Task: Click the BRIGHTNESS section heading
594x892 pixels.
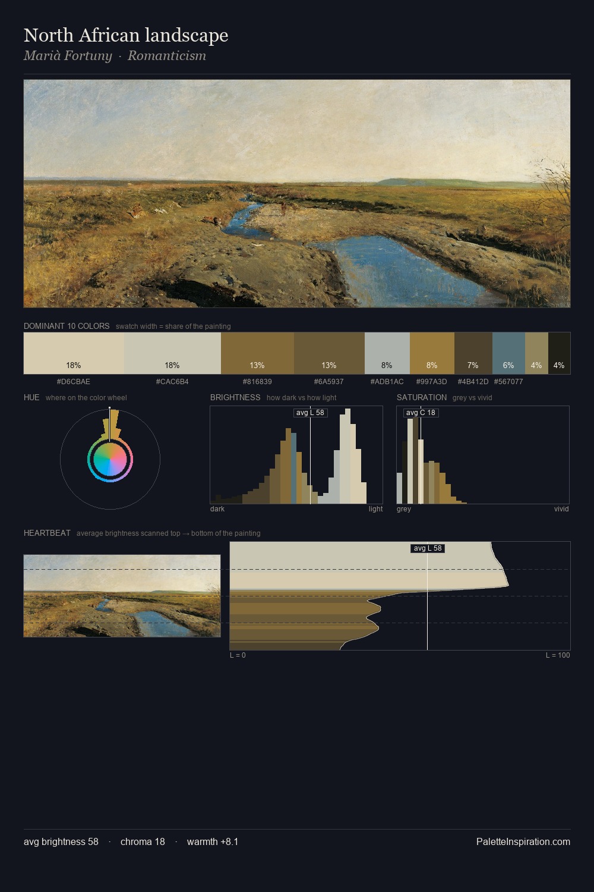Action: (x=235, y=397)
